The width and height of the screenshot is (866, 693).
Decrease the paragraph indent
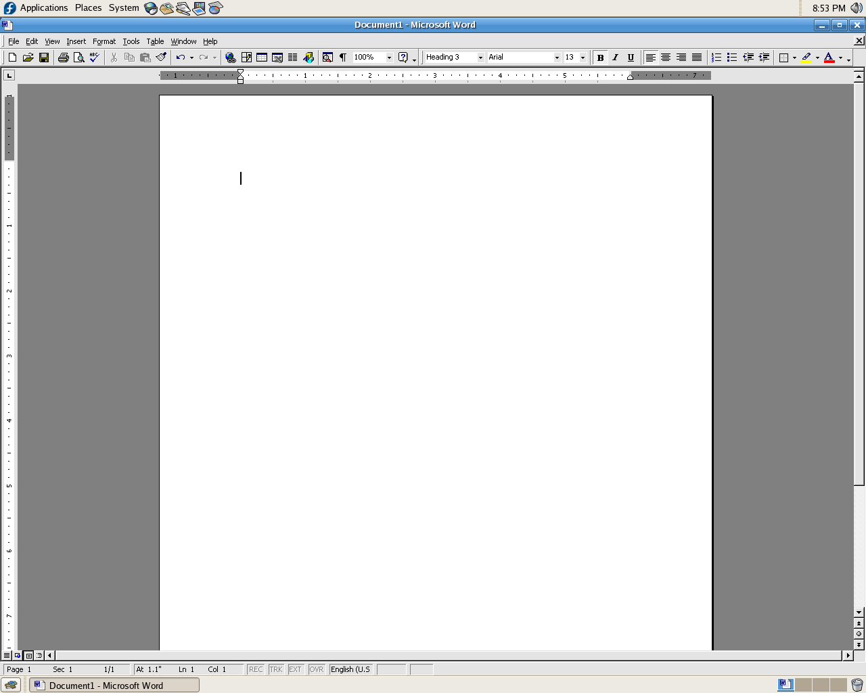pyautogui.click(x=748, y=58)
